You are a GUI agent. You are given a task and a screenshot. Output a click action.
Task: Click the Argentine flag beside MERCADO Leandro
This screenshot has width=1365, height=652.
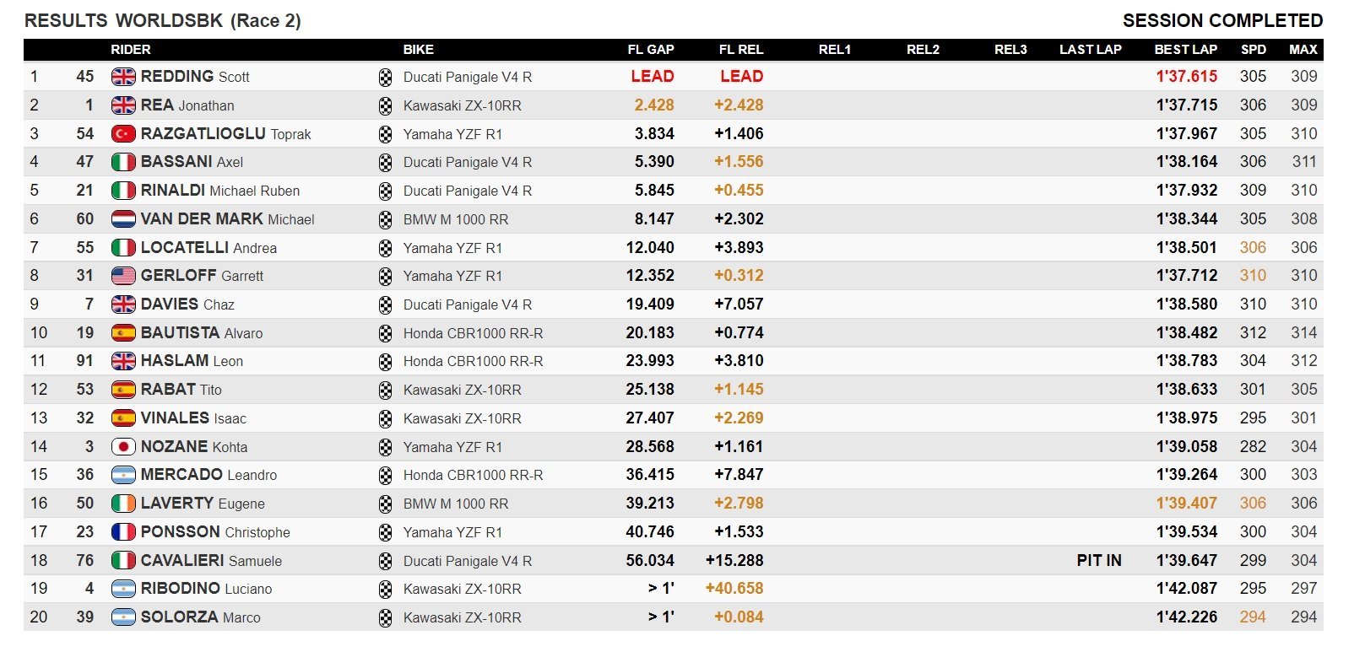[123, 475]
